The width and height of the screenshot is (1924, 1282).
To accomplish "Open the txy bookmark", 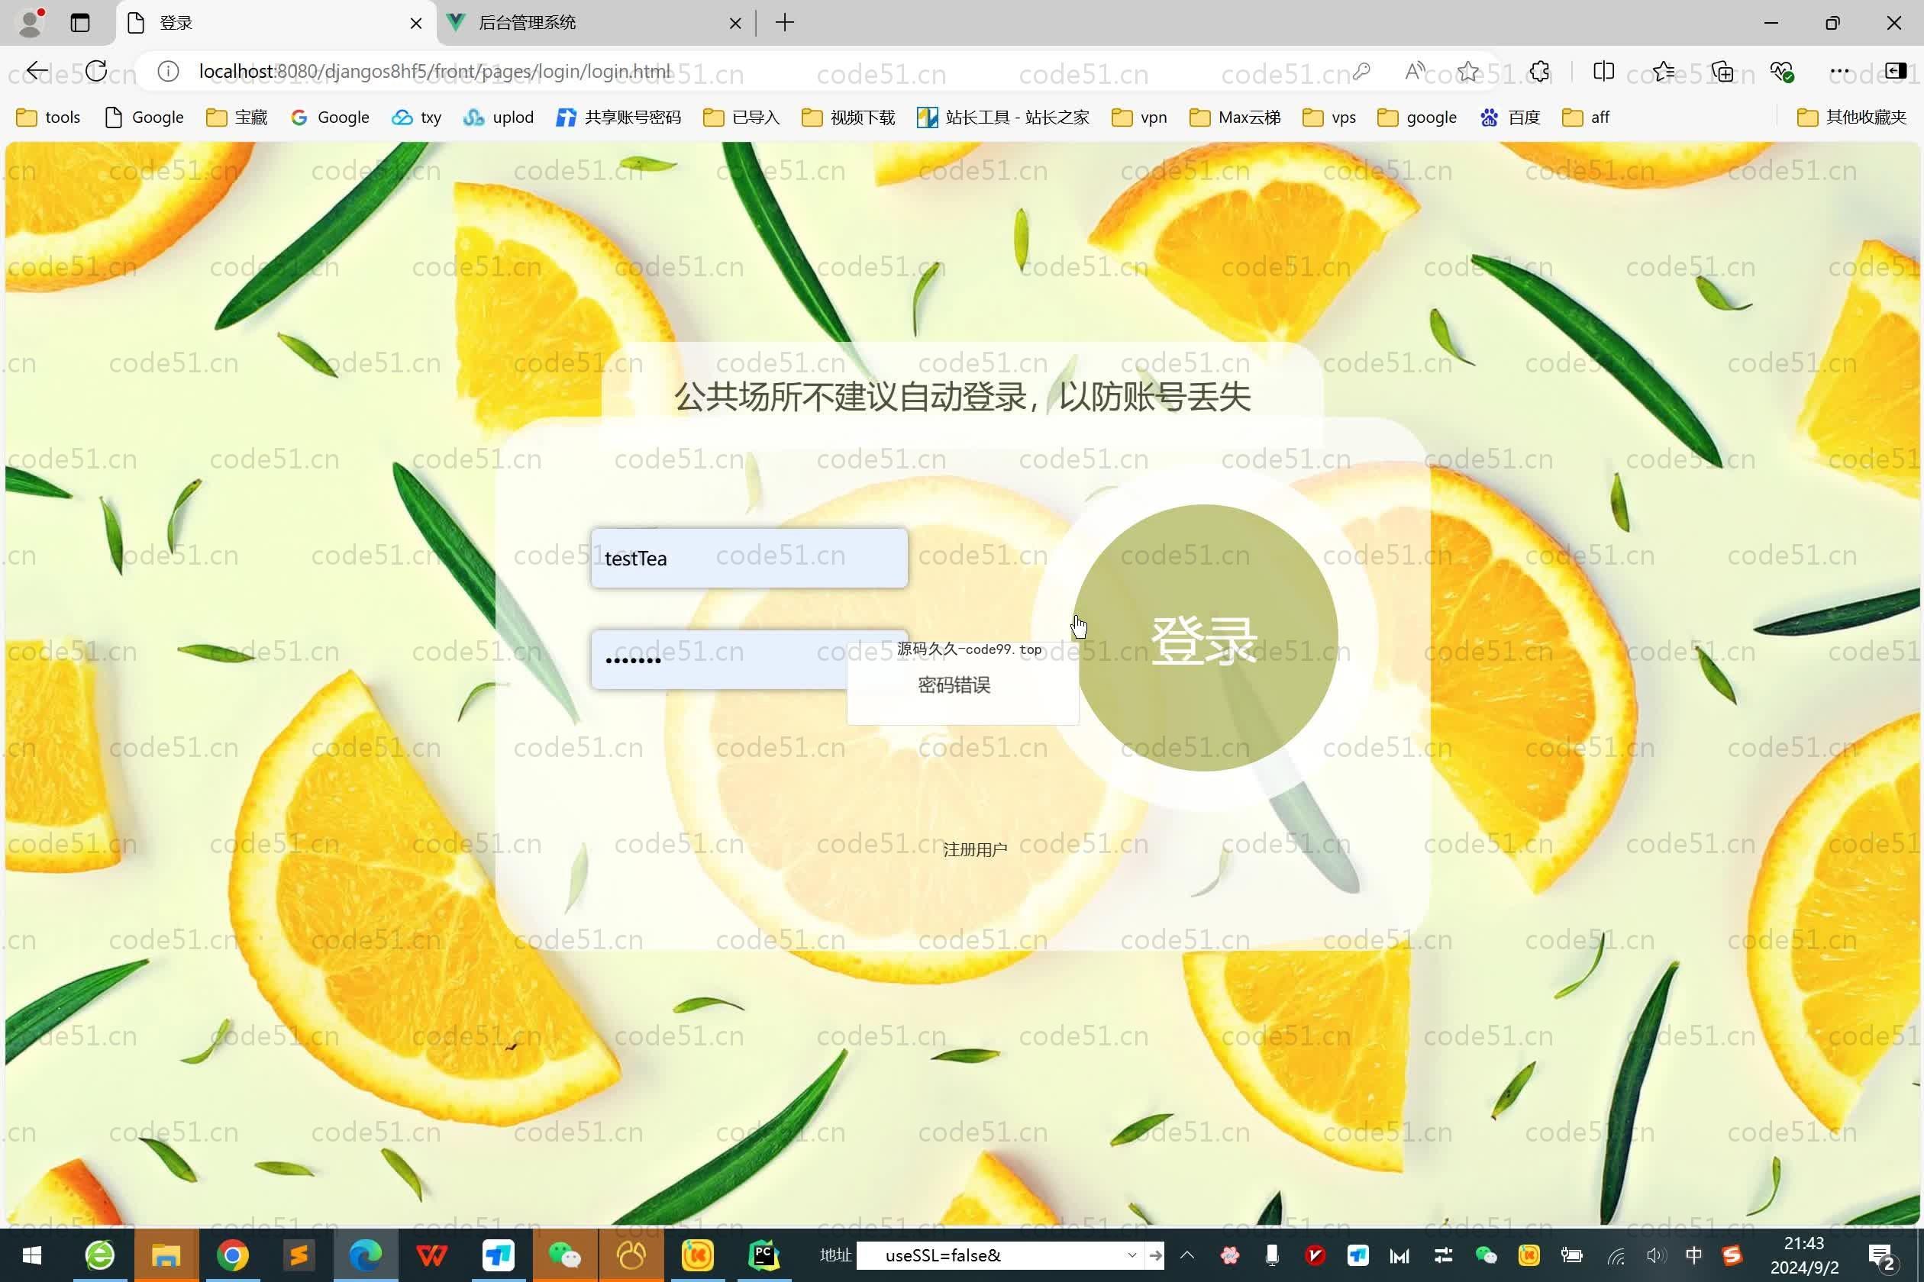I will [x=417, y=117].
